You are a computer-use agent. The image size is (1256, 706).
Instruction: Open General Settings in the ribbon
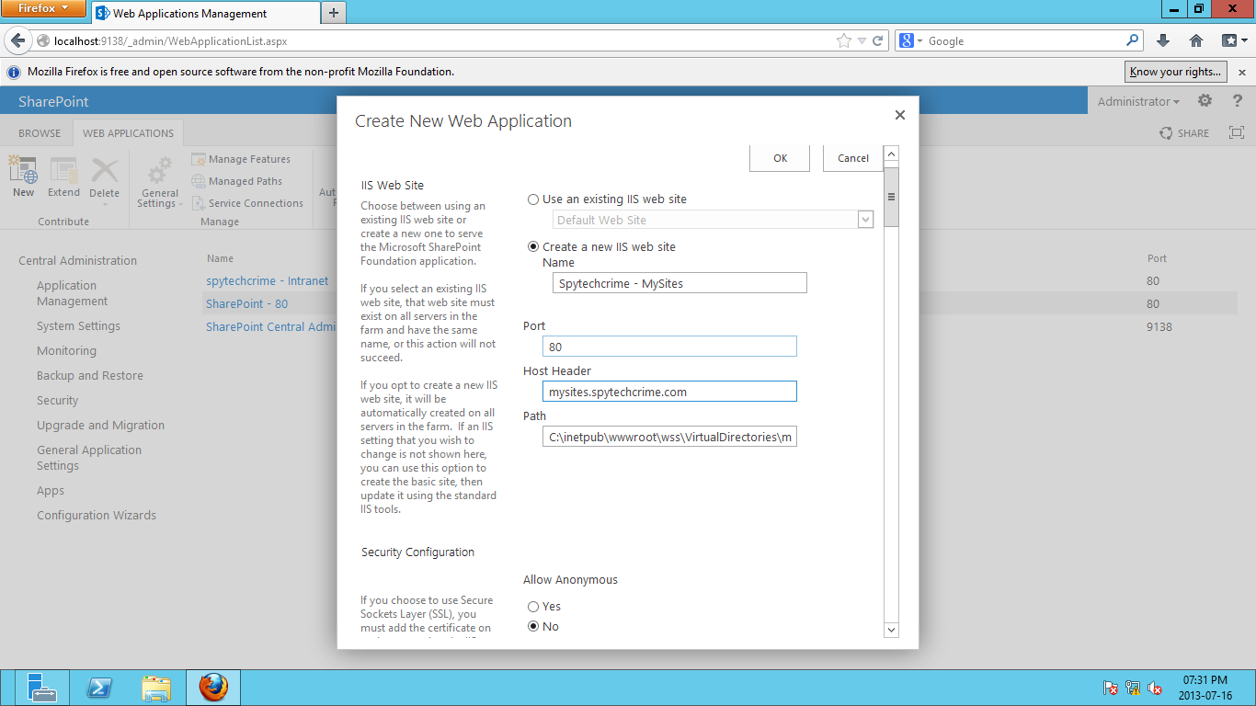160,182
